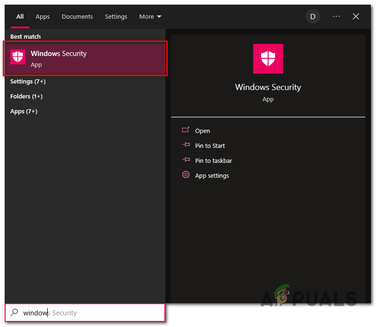This screenshot has width=376, height=327.
Task: Expand the More dropdown filter
Action: click(150, 16)
